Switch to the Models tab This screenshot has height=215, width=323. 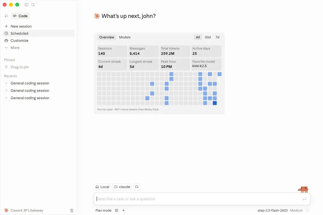125,37
